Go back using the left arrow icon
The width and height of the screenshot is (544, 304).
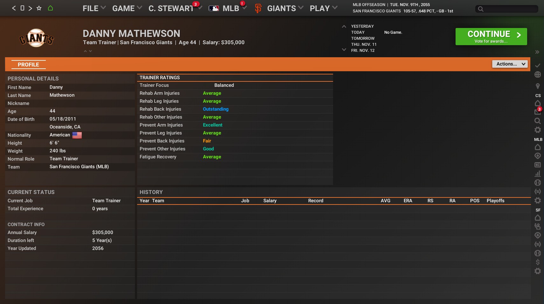[x=14, y=8]
